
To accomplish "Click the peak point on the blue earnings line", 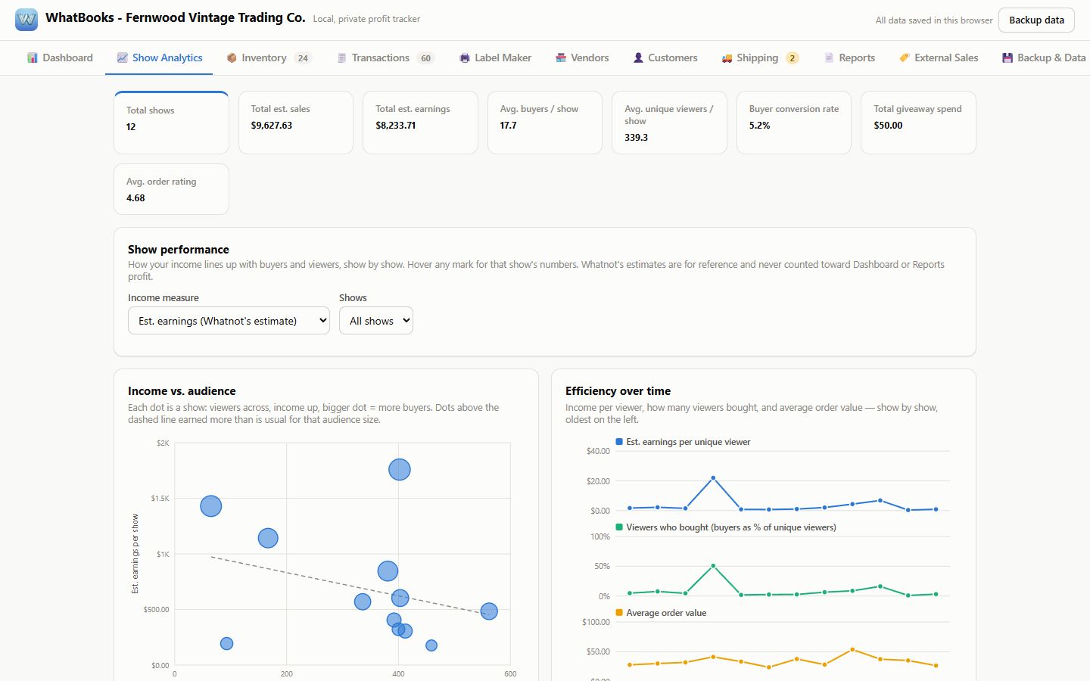I will pyautogui.click(x=713, y=478).
